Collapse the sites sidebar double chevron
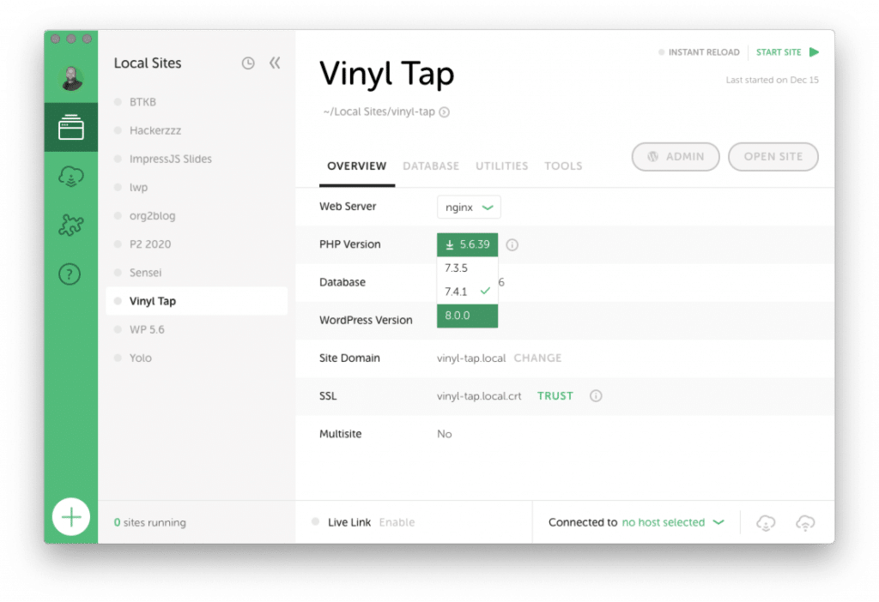 275,63
